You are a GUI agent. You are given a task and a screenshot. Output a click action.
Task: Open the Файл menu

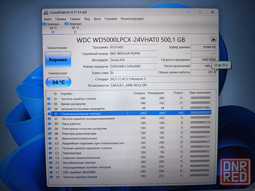click(x=48, y=19)
